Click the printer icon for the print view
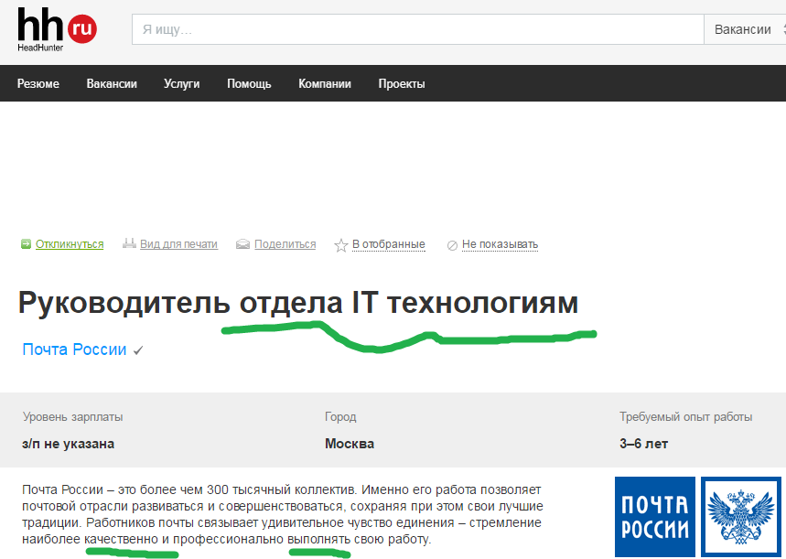Viewport: 786px width, 559px height. (x=129, y=243)
